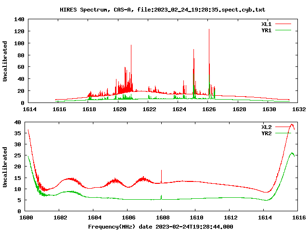Select the YR1 legend label
This screenshot has width=308, height=231.
pos(266,30)
